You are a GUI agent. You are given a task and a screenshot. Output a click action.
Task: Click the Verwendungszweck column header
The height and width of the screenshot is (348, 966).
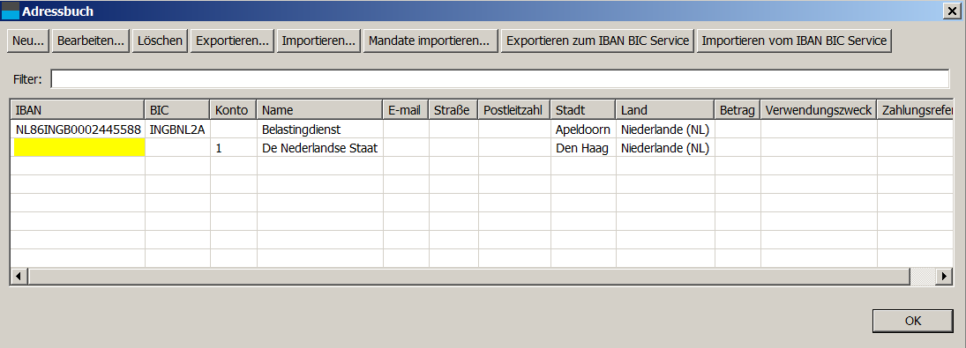tap(819, 110)
